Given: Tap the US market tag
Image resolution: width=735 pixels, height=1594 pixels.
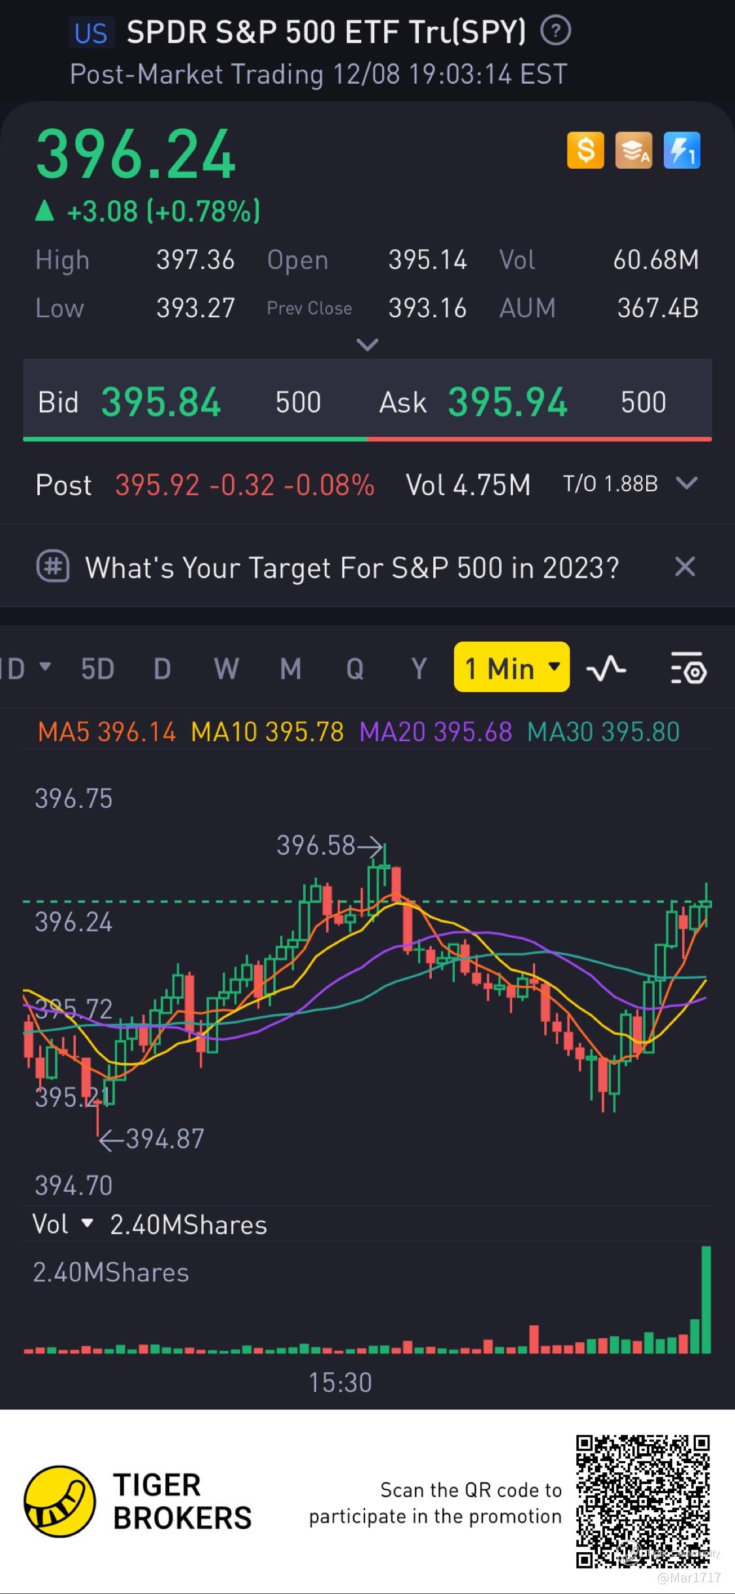Looking at the screenshot, I should click(91, 33).
